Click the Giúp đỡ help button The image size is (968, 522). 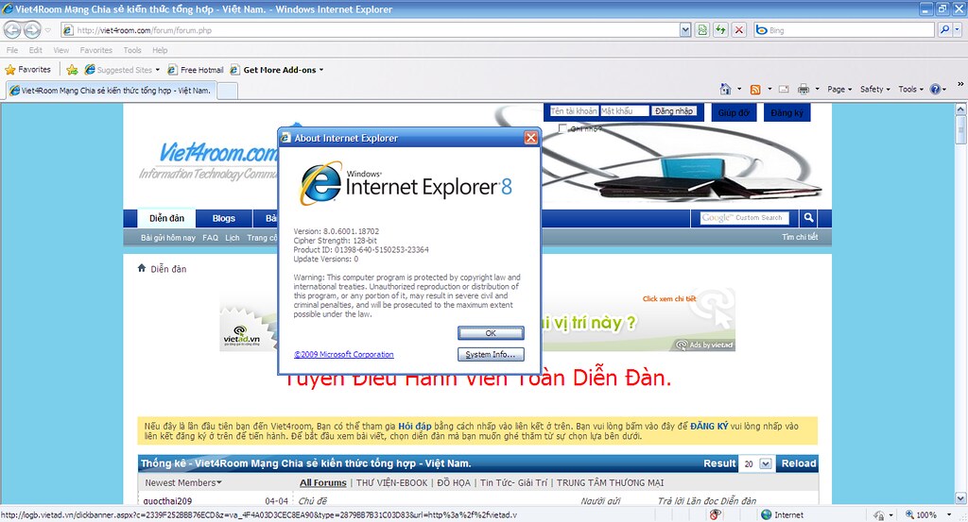[x=734, y=112]
